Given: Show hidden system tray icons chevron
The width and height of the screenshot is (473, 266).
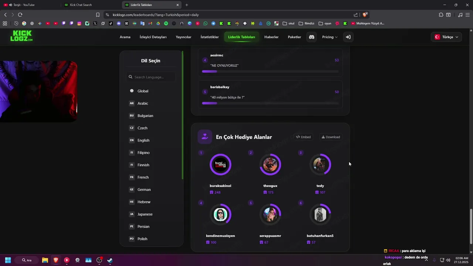Looking at the screenshot, I should pos(426,260).
